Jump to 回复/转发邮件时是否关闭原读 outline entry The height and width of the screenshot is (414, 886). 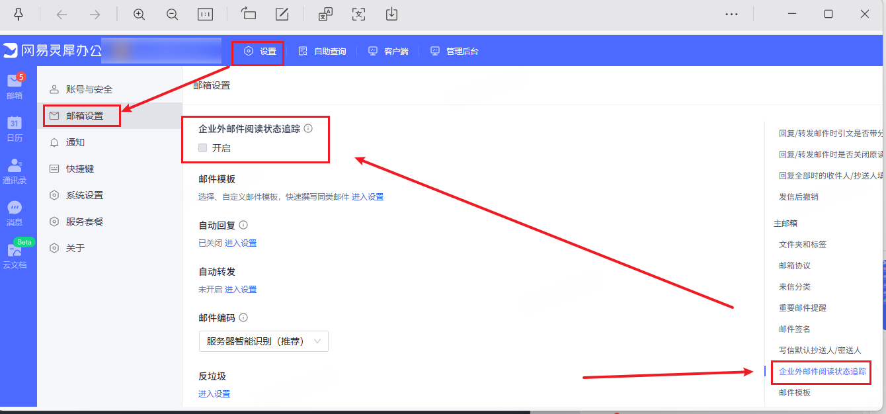tap(832, 155)
